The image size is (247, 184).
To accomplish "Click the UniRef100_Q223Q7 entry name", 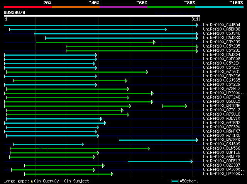I will point(222,165).
